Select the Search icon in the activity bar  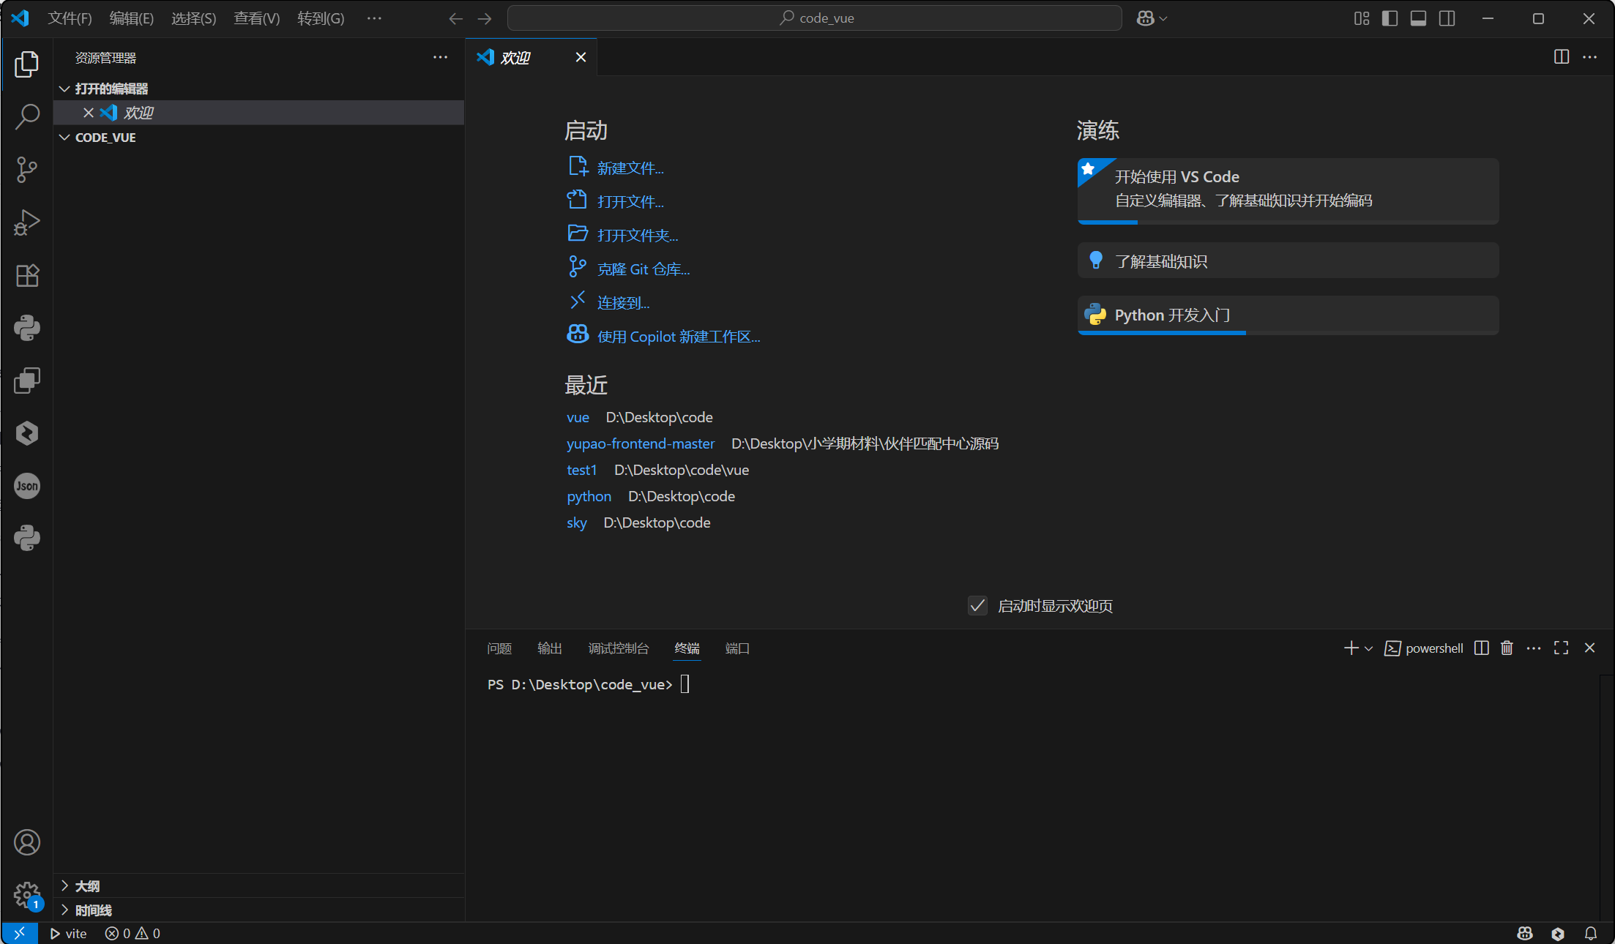pyautogui.click(x=26, y=117)
